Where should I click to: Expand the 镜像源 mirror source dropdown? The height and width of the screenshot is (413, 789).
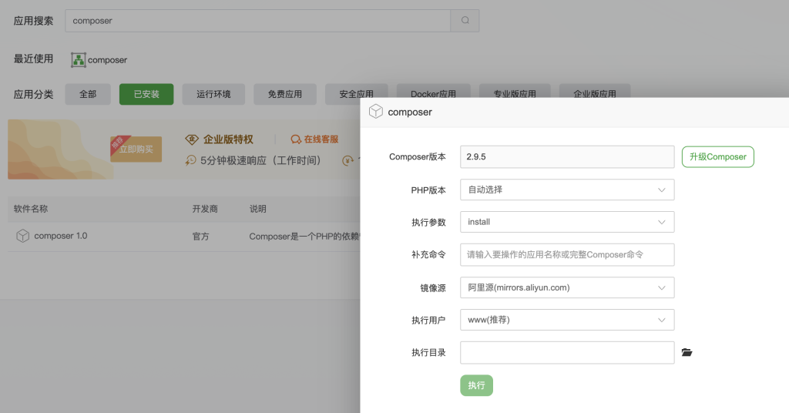click(x=567, y=287)
